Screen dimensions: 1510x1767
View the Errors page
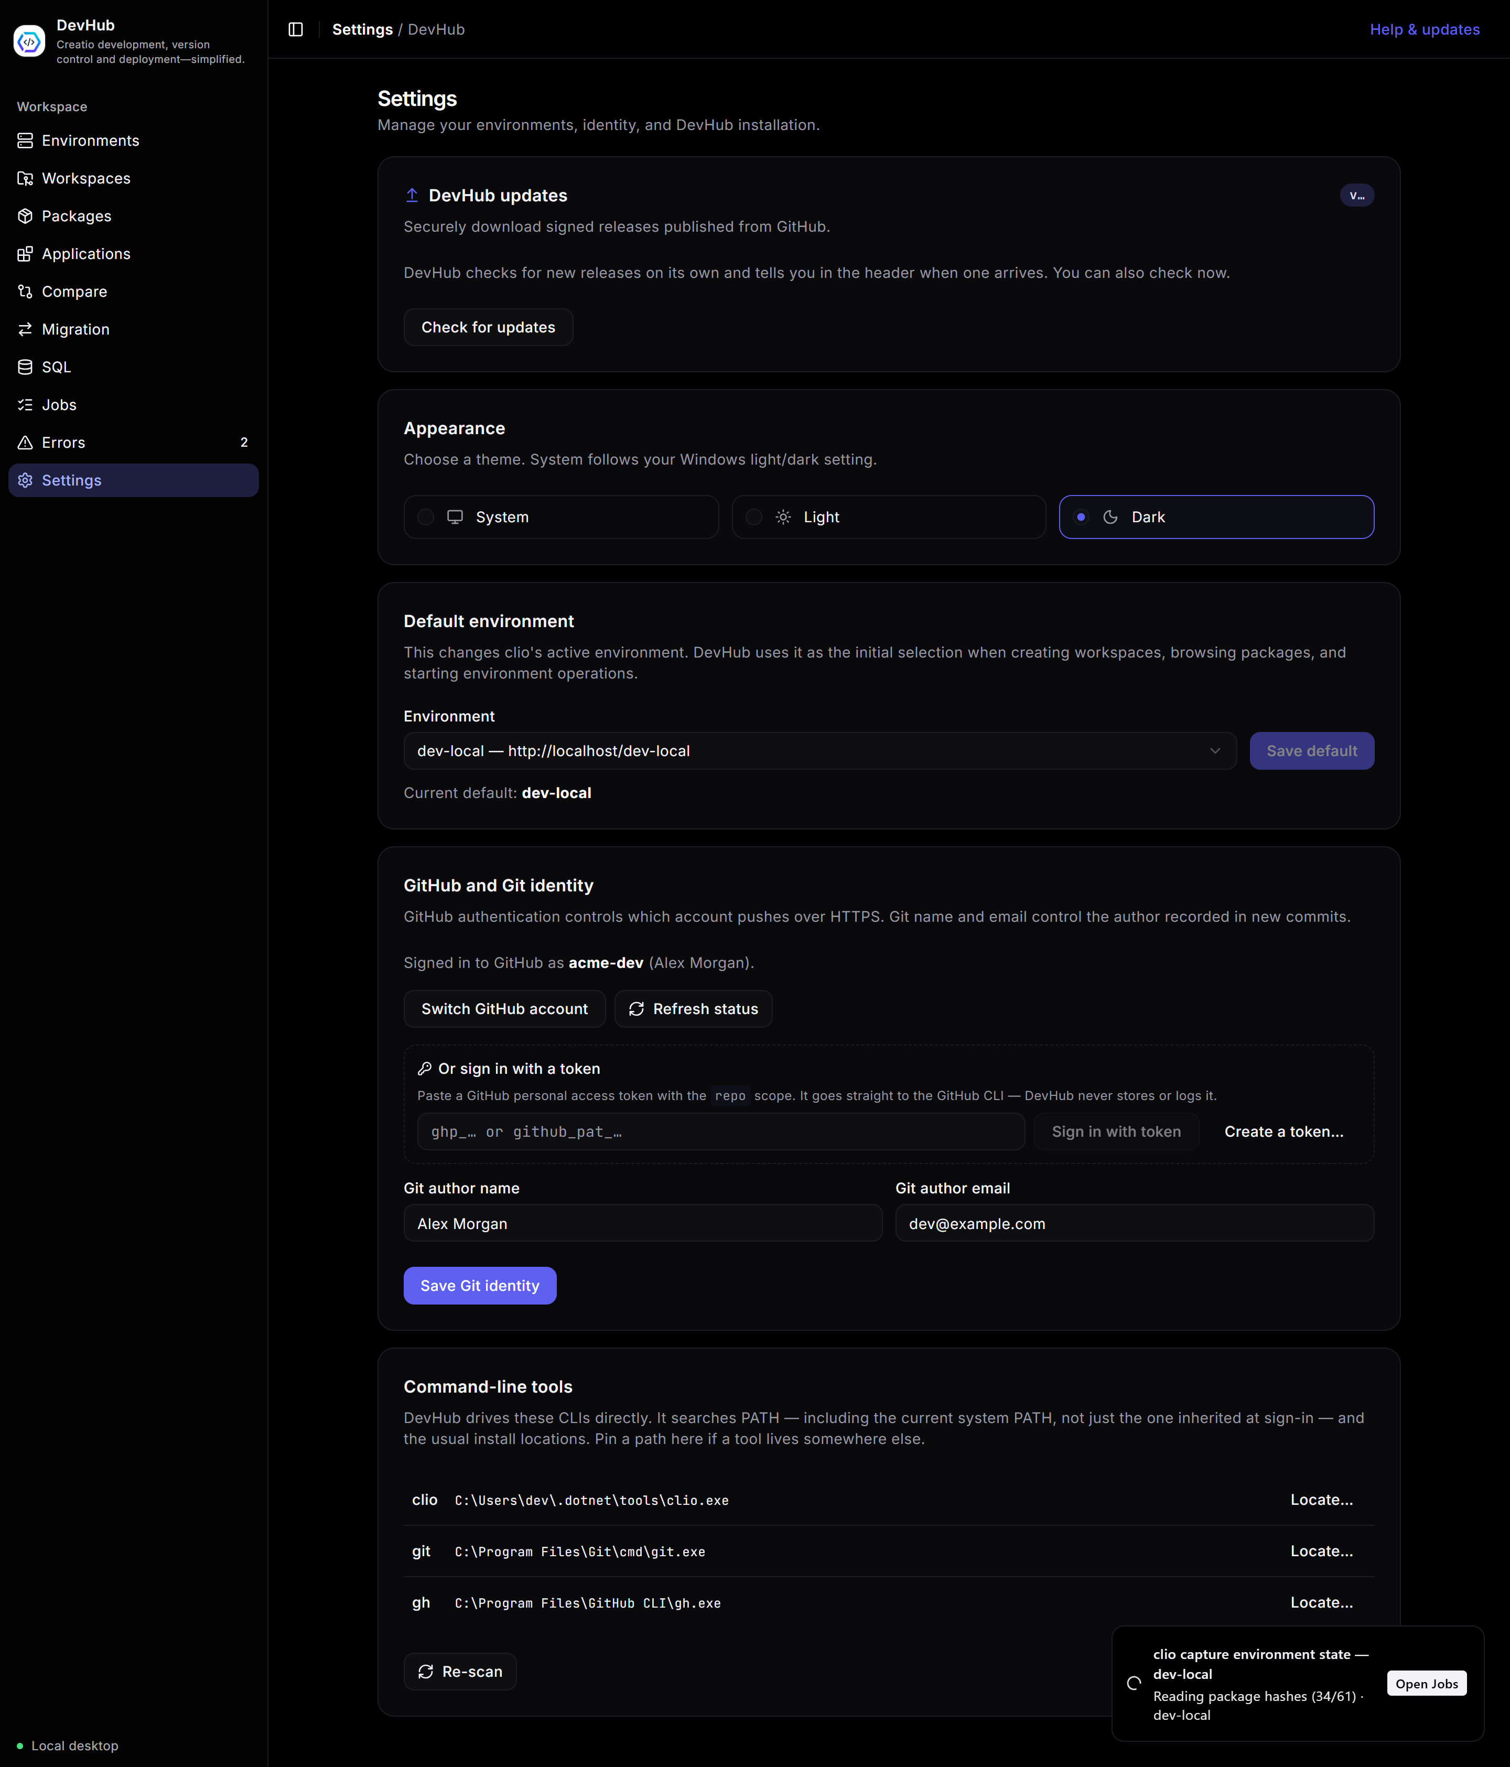tap(133, 443)
